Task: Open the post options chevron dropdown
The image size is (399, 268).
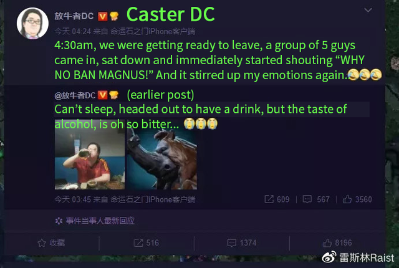Action: pos(368,10)
